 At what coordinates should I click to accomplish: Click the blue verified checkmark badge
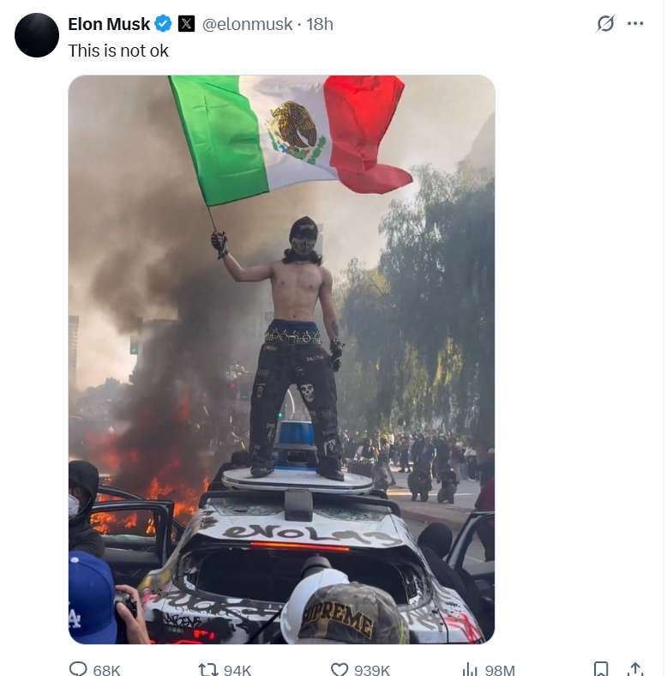tap(163, 23)
